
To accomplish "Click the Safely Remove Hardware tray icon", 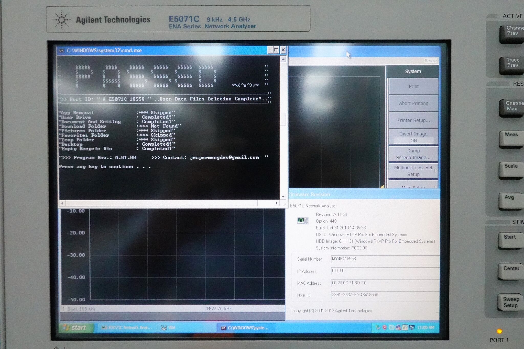I will (378, 327).
